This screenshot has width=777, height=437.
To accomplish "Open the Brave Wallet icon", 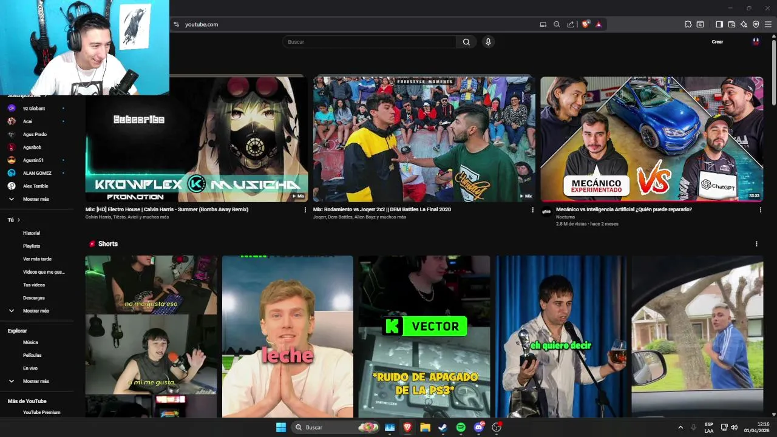I will tap(731, 24).
